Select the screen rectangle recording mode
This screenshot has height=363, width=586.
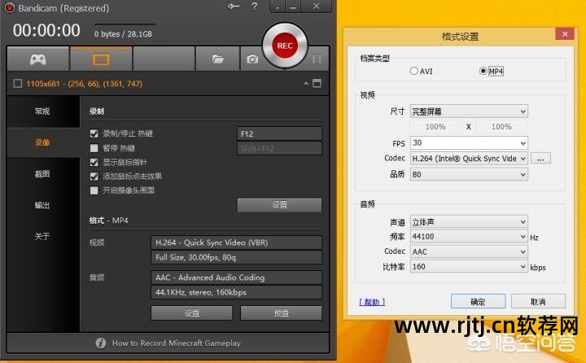[101, 59]
